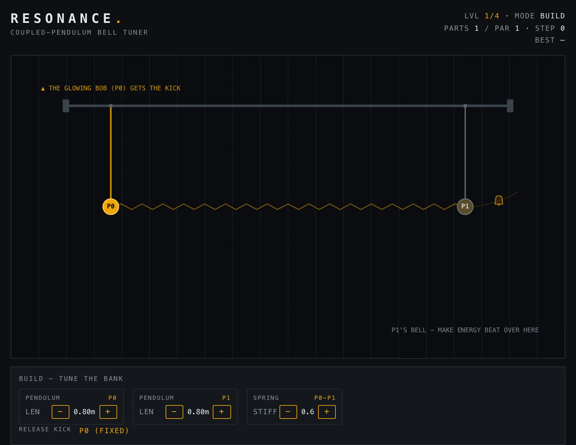Click the 'STEP 0' counter
Image resolution: width=576 pixels, height=445 pixels.
click(x=550, y=28)
